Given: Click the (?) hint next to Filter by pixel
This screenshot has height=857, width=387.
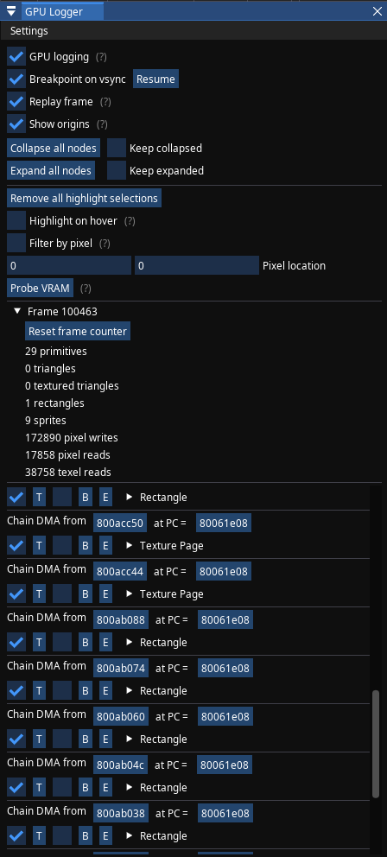Looking at the screenshot, I should point(105,244).
